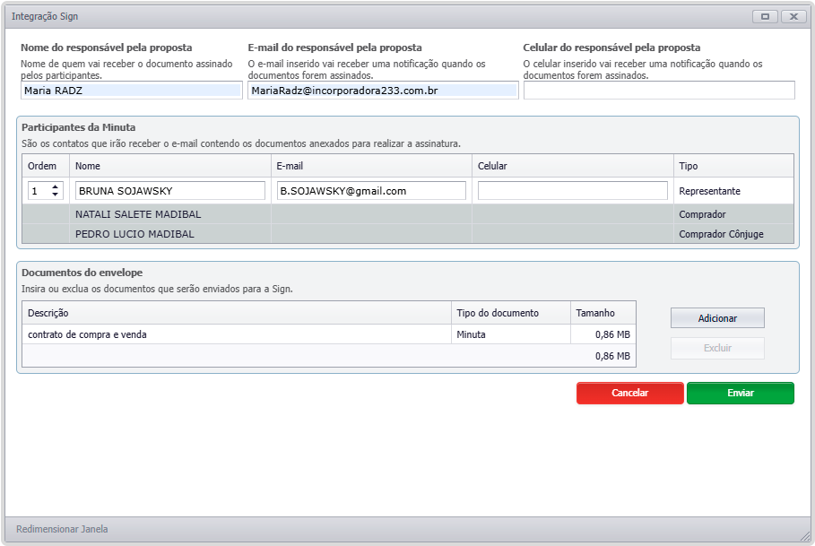Click the window resize grip corner
Screen dimensions: 815x546
pyautogui.click(x=804, y=535)
